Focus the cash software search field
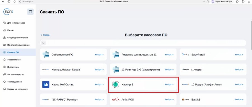This screenshot has width=252, height=107. [x=143, y=43]
